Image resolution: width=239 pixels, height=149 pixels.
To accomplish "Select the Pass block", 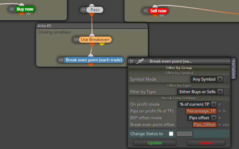I will tap(95, 10).
